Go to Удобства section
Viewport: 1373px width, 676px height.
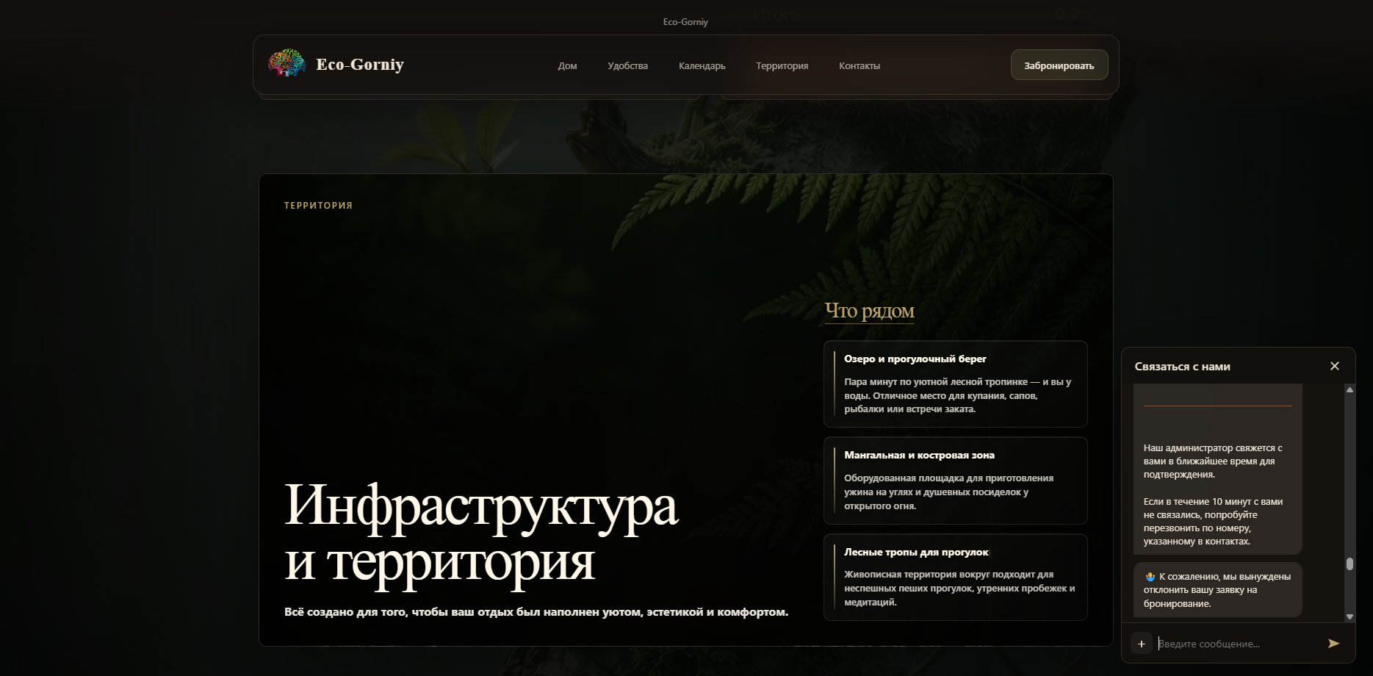coord(627,66)
